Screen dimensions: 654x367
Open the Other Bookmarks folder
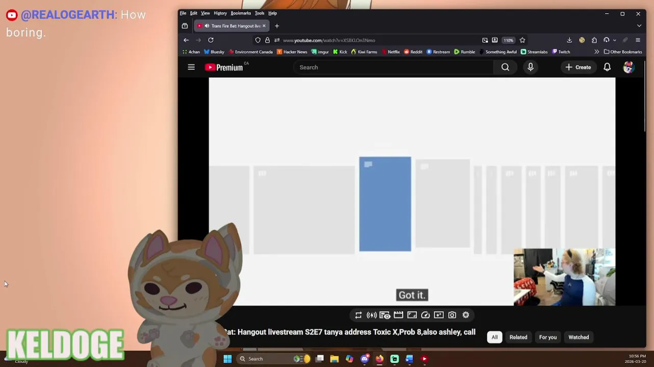pos(623,52)
